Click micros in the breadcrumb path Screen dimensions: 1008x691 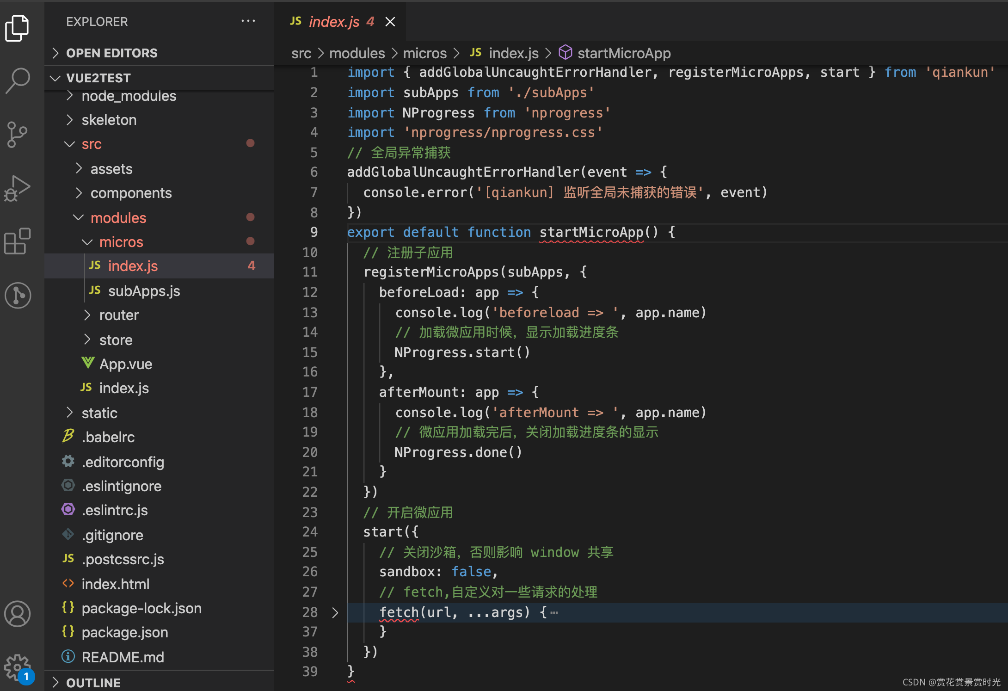[x=424, y=53]
